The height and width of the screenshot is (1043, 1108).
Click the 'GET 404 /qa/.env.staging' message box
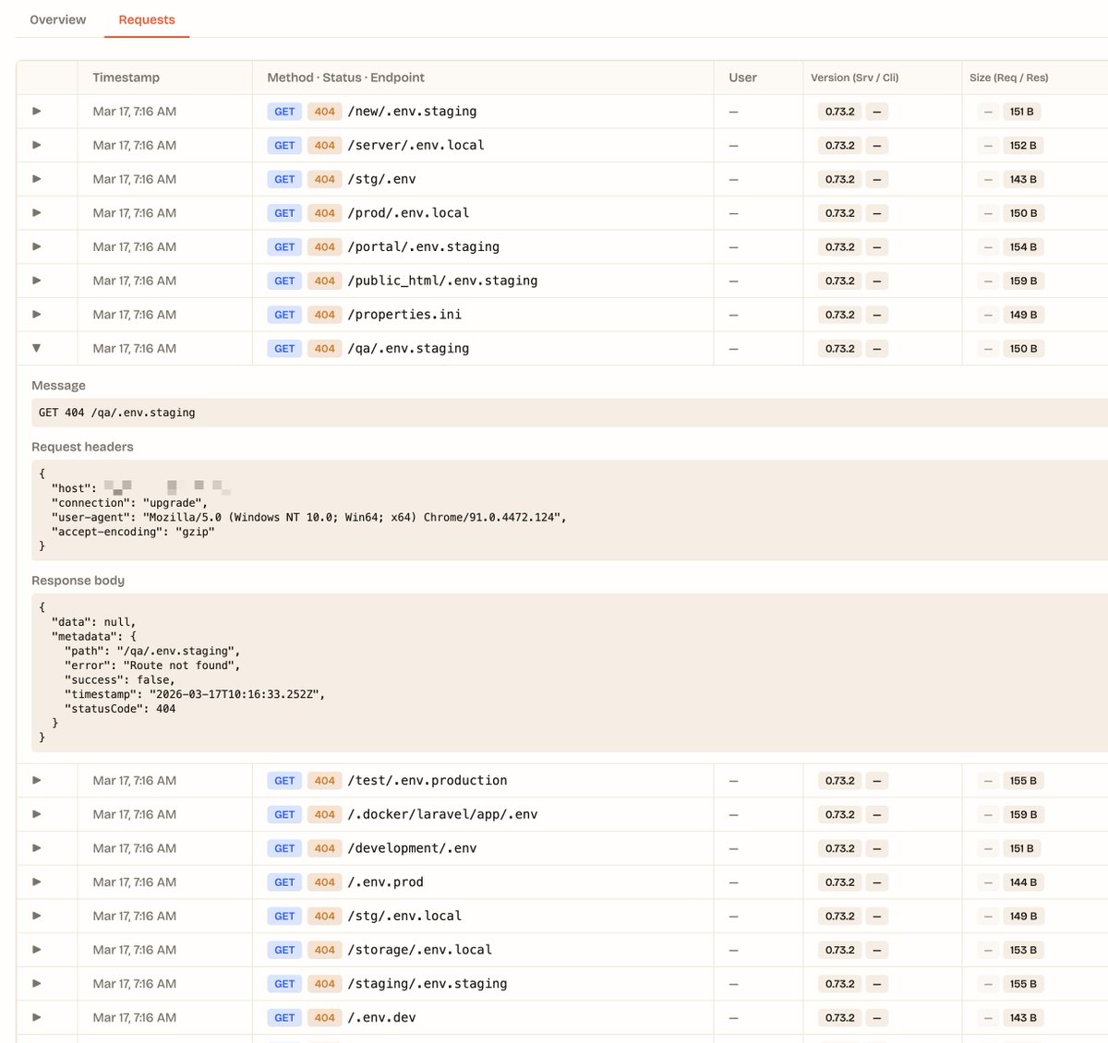pyautogui.click(x=570, y=413)
